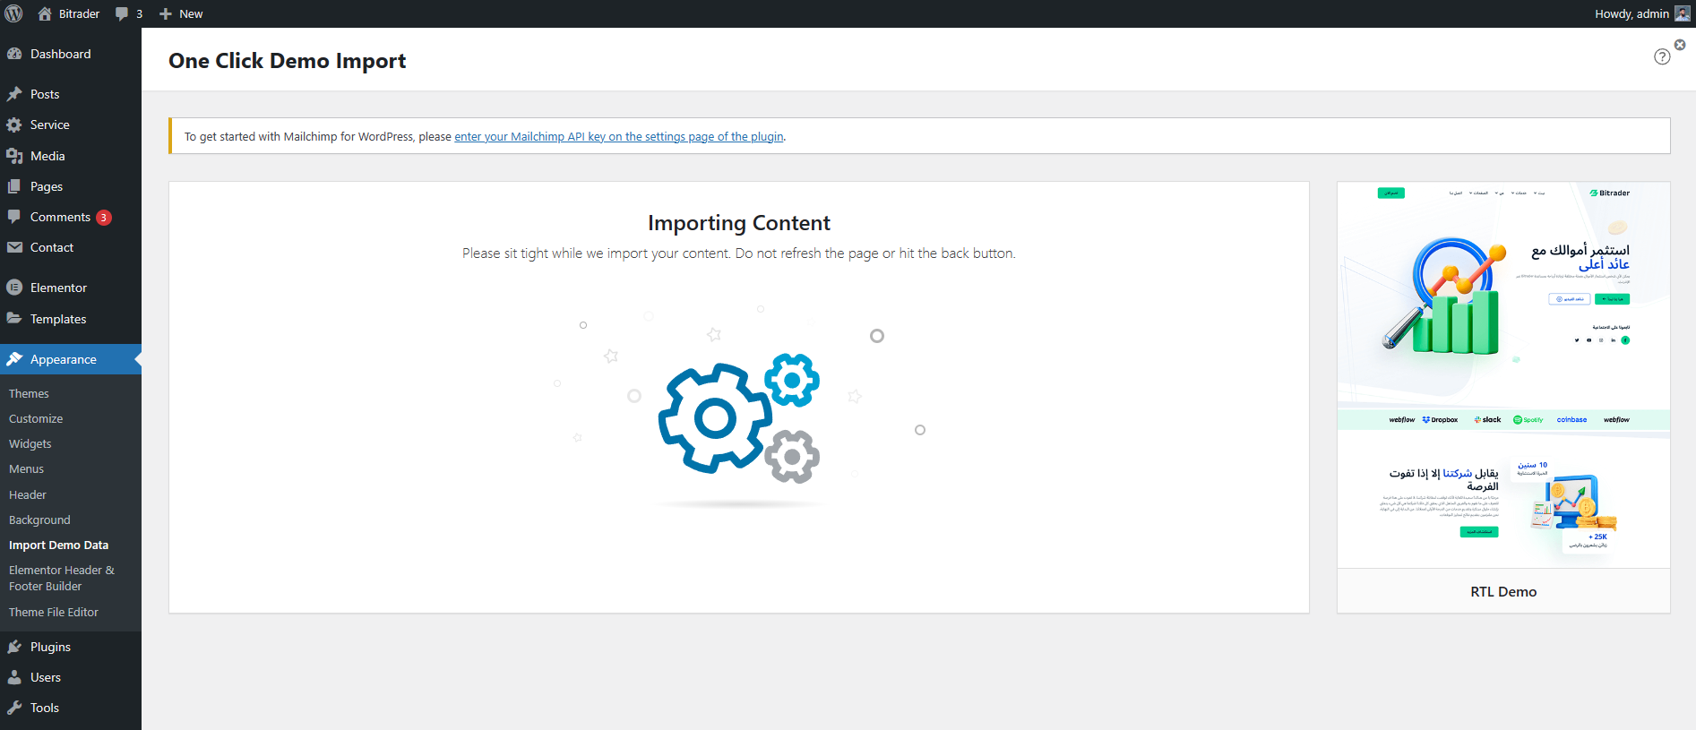The height and width of the screenshot is (730, 1696).
Task: Click the Elementor sidebar item
Action: point(58,288)
